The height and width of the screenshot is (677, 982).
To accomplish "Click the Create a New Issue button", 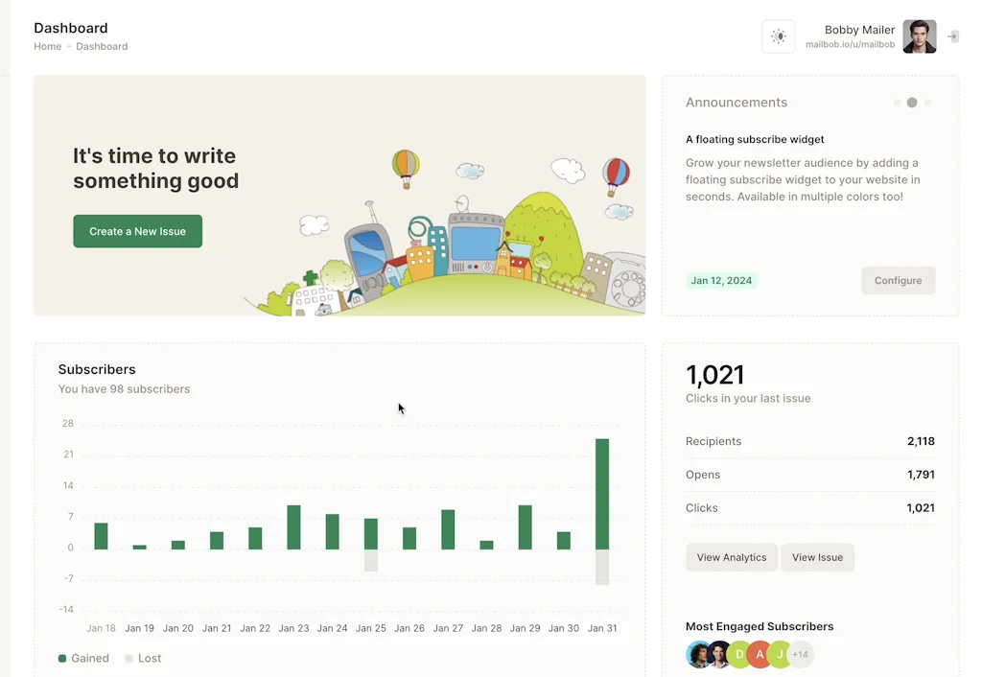I will click(137, 231).
